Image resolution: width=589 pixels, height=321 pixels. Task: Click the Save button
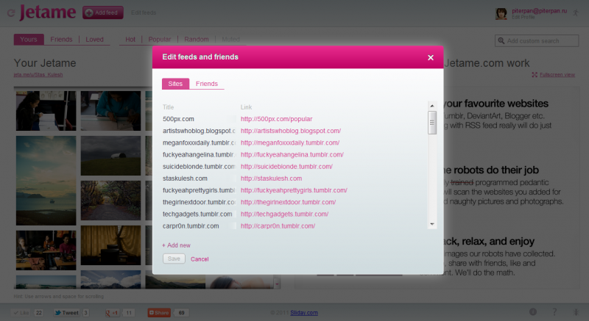click(174, 259)
